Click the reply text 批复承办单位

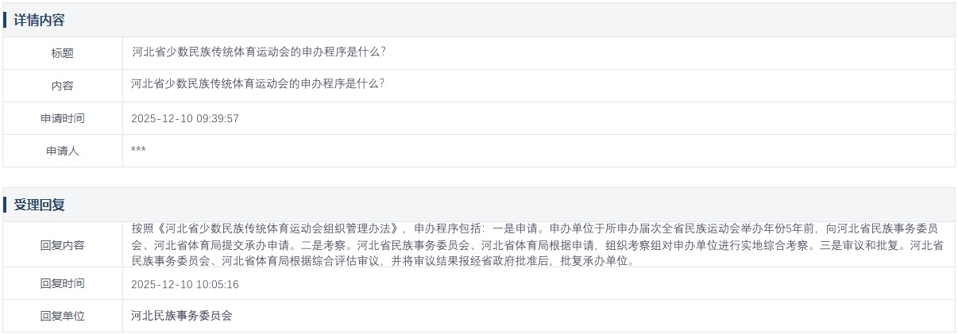click(596, 261)
